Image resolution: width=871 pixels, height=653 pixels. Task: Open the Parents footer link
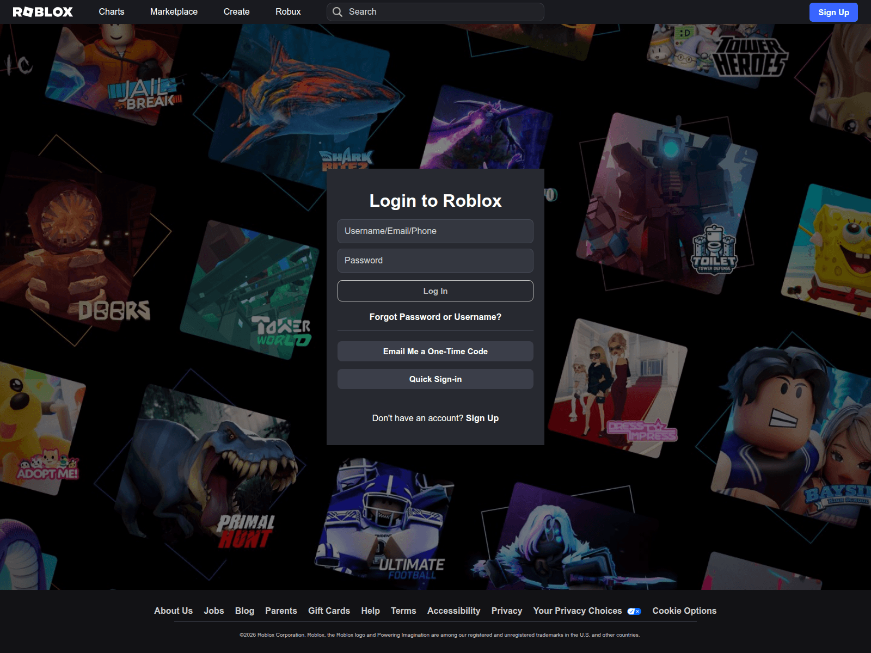pyautogui.click(x=281, y=611)
